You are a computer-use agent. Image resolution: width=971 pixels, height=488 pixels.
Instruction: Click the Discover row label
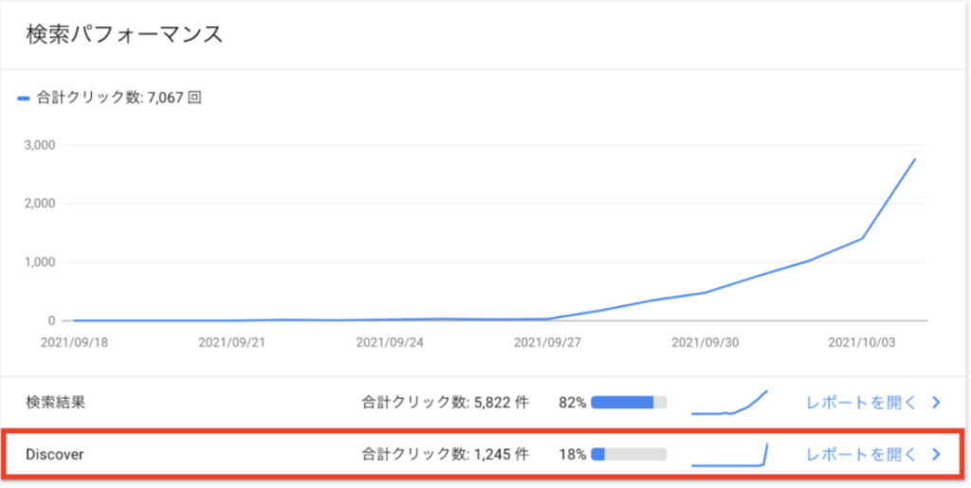point(55,454)
